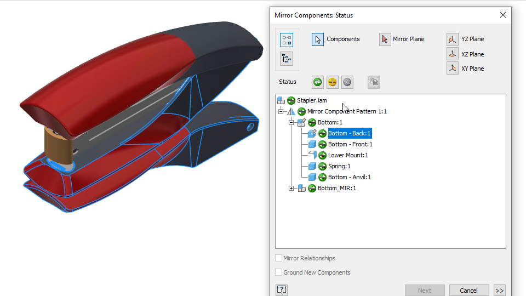Select Lower Mount:1 in tree

348,155
